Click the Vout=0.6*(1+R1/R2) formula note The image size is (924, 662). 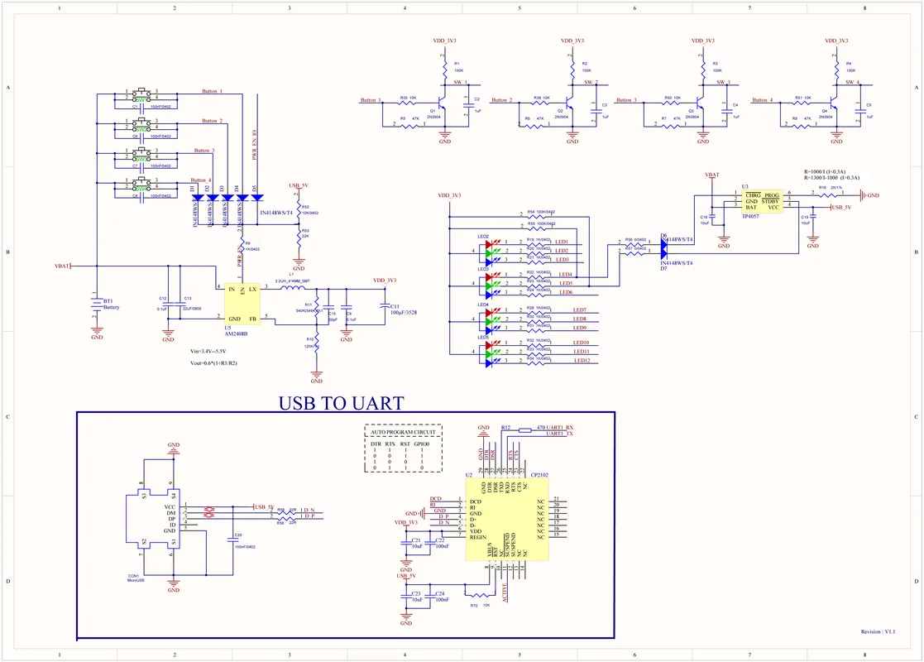[x=213, y=363]
